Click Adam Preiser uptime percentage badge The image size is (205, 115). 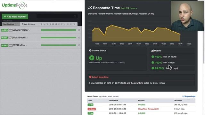tap(4, 30)
